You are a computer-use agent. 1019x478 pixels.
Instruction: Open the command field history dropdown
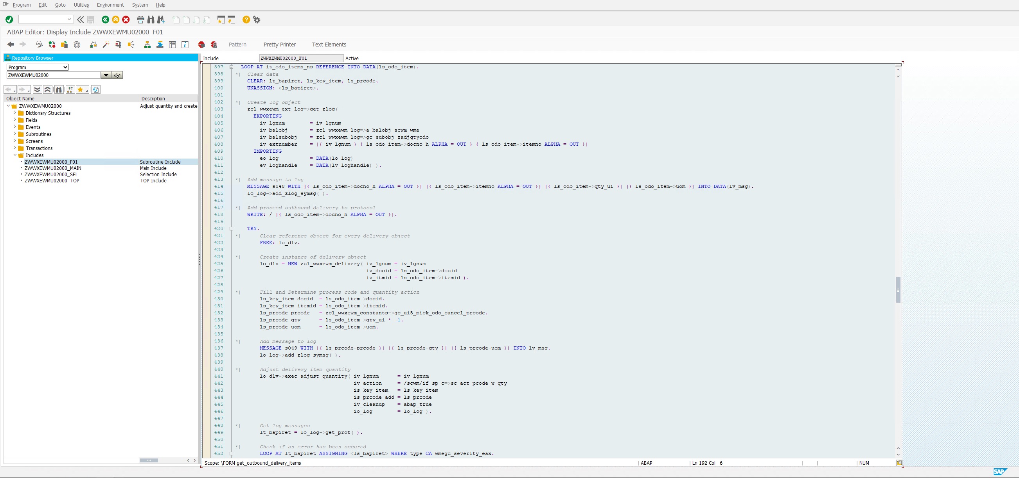coord(68,19)
